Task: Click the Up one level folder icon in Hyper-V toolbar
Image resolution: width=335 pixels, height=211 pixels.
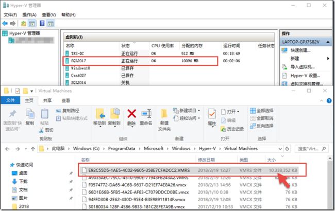Action: [24, 24]
